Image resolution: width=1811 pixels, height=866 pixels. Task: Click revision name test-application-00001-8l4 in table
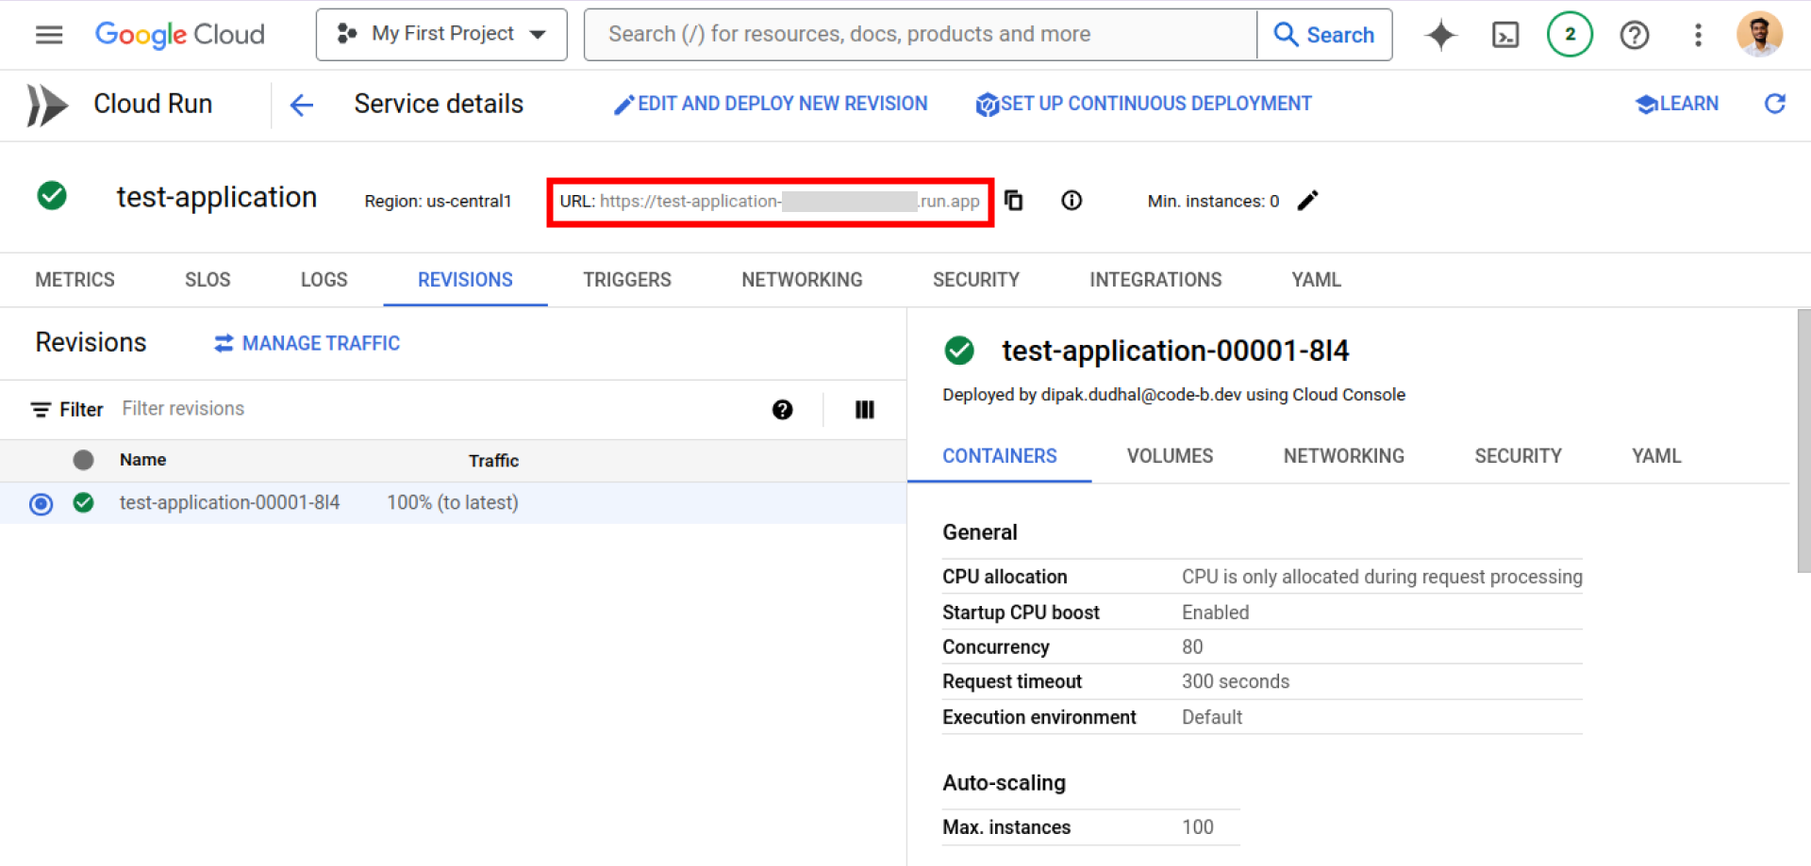229,503
